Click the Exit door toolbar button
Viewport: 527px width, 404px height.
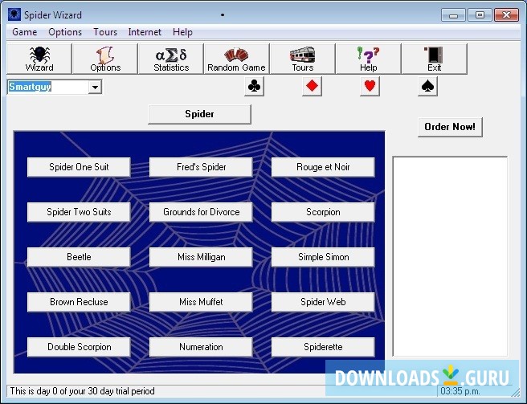point(435,59)
